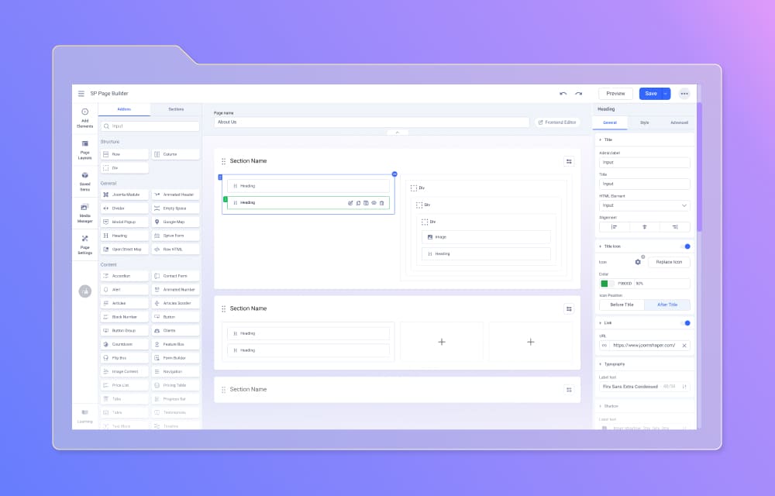Click the edit icon on selected Heading
This screenshot has height=496, width=775.
350,203
